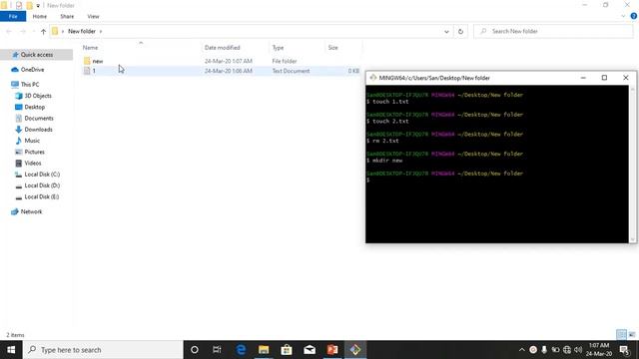
Task: Click the Git Bash terminal scrollbar
Action: 632,164
